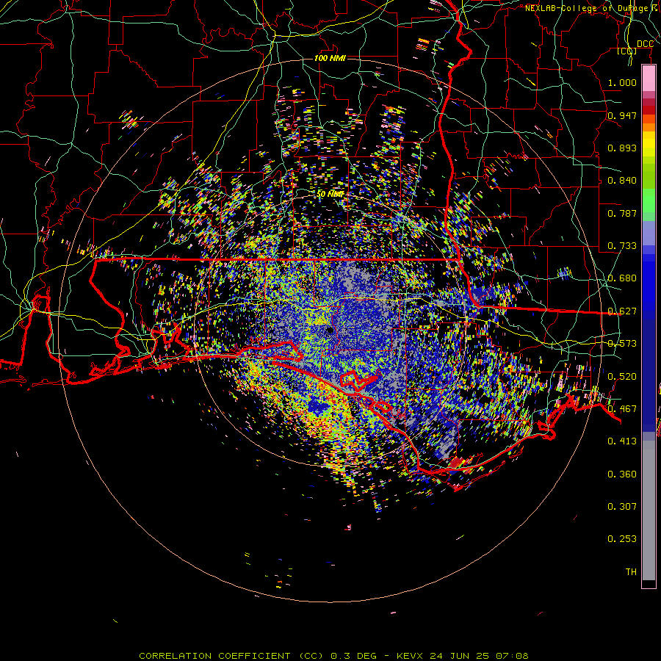Click the 1.000 scale value
The image size is (661, 661).
622,82
